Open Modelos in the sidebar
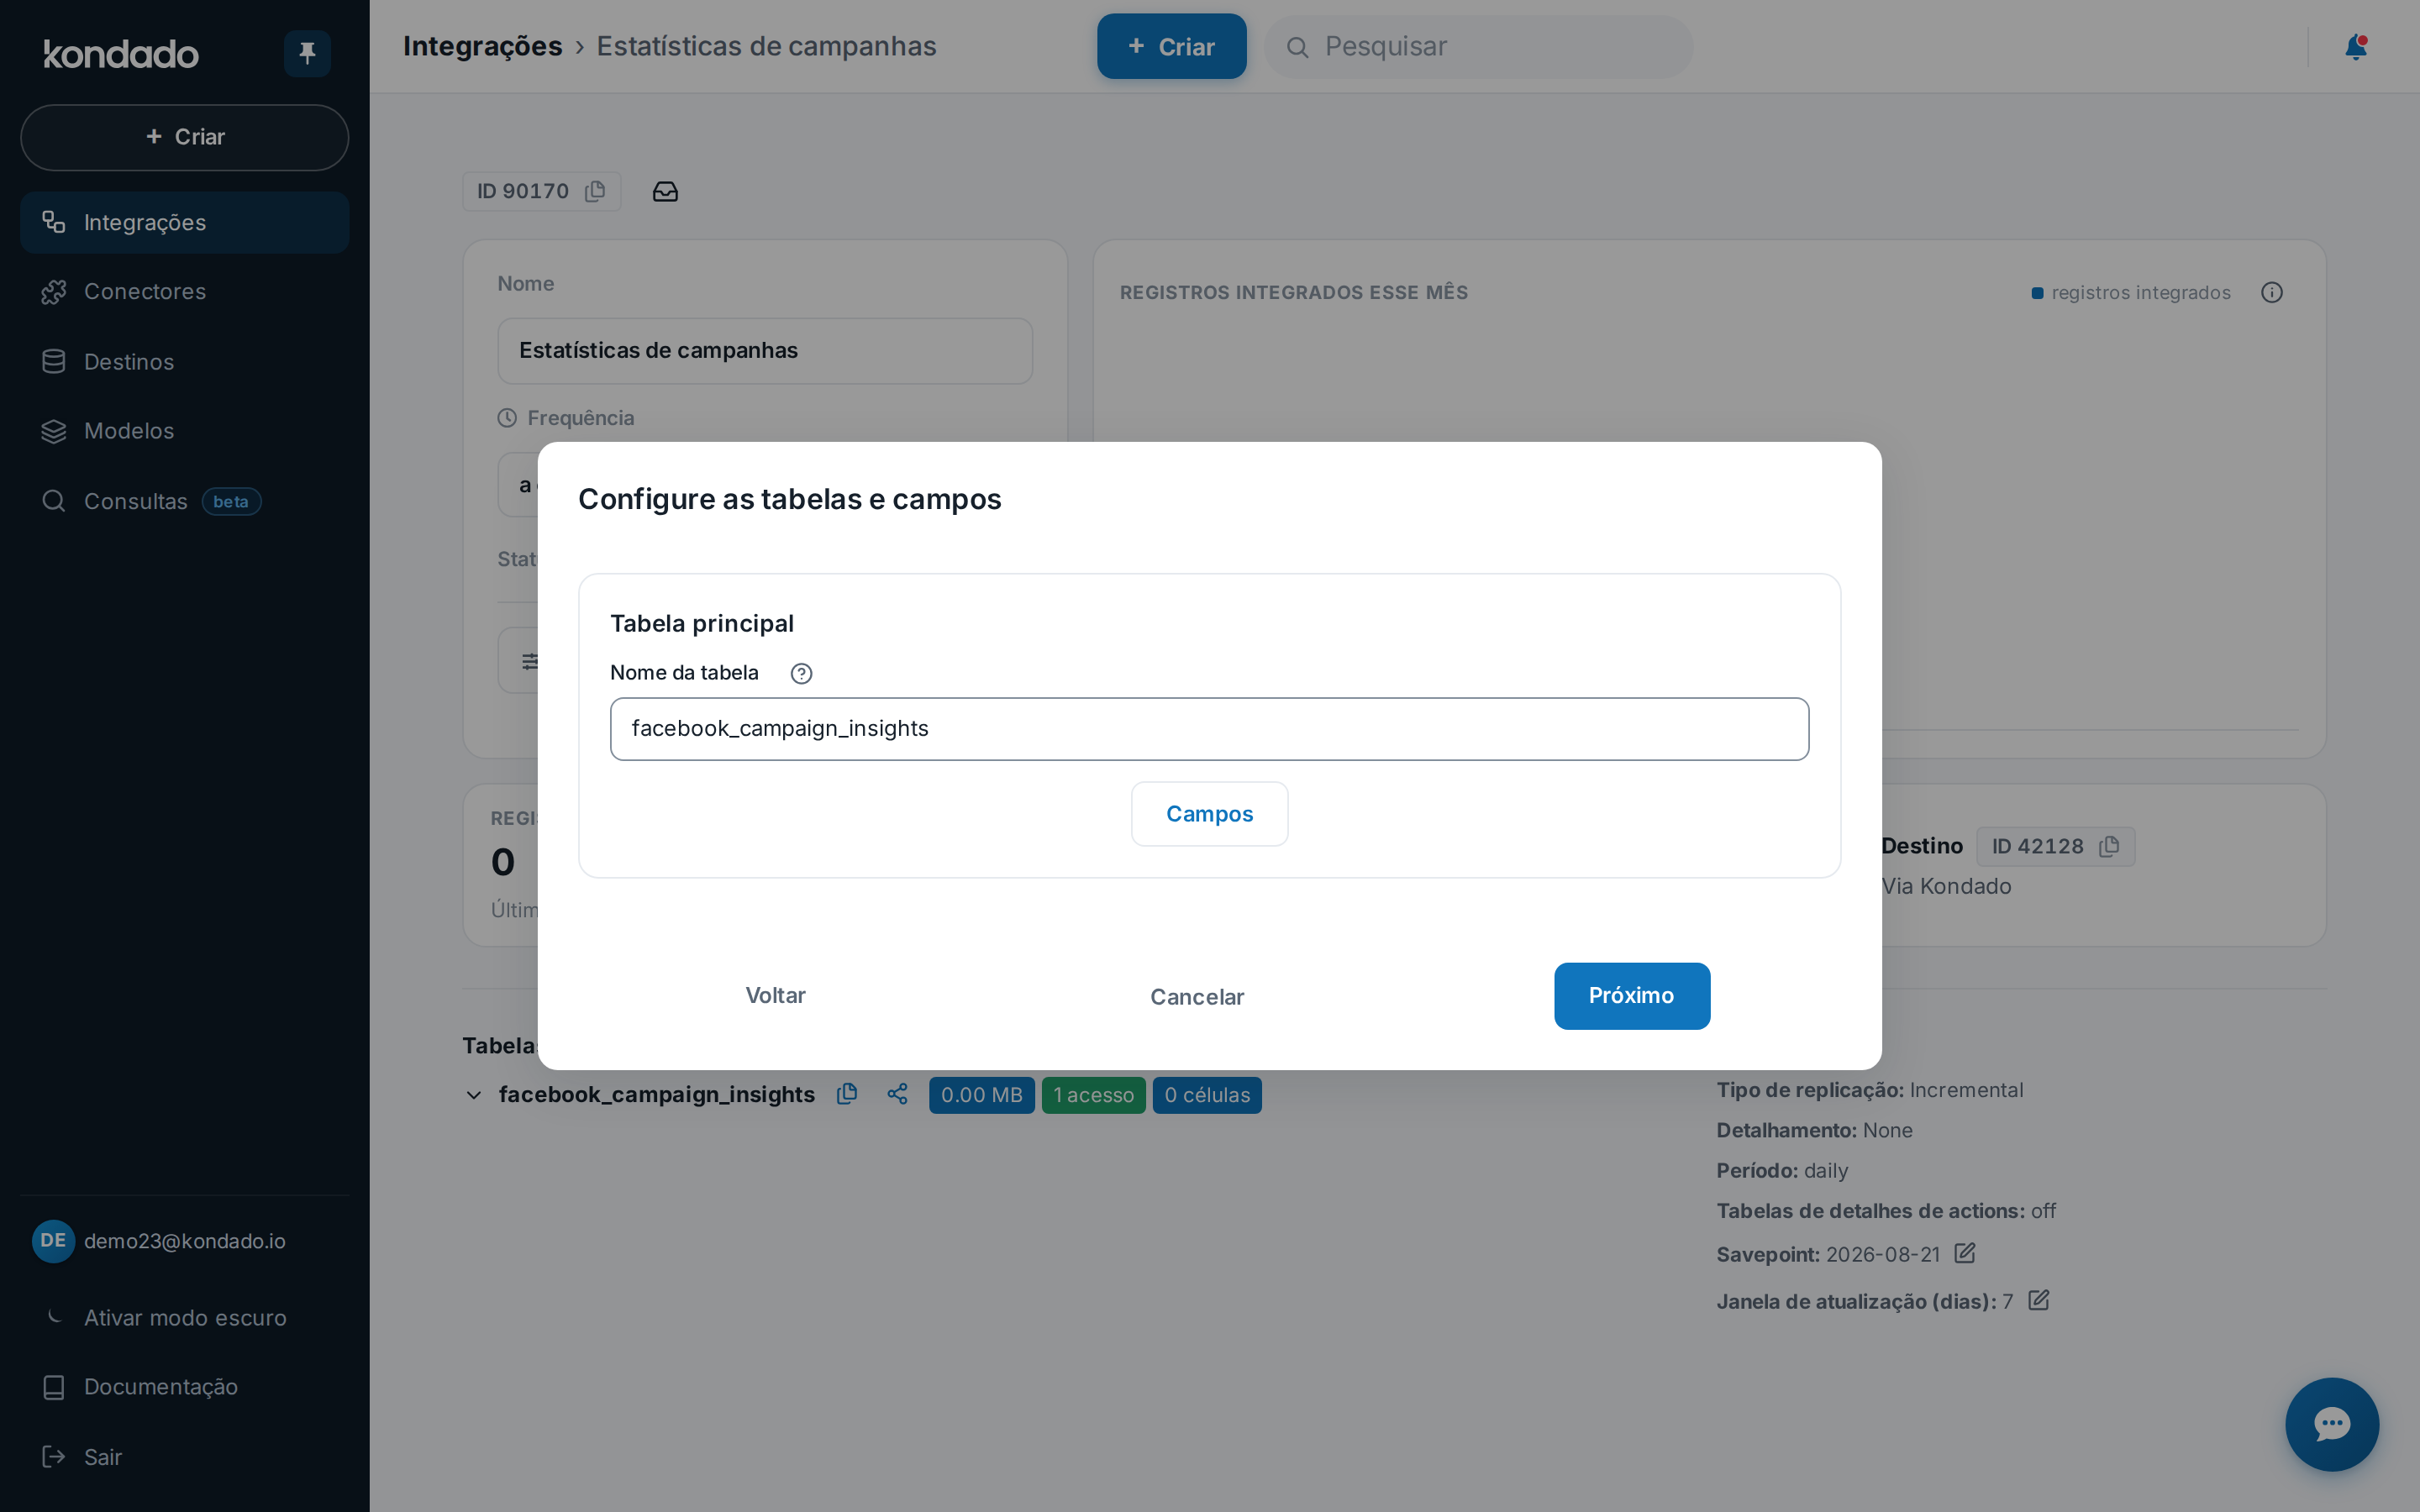The width and height of the screenshot is (2420, 1512). pyautogui.click(x=185, y=431)
